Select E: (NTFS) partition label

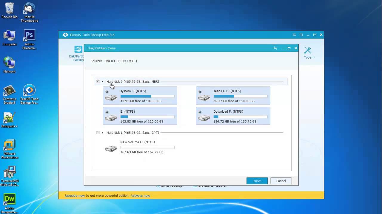tap(128, 111)
